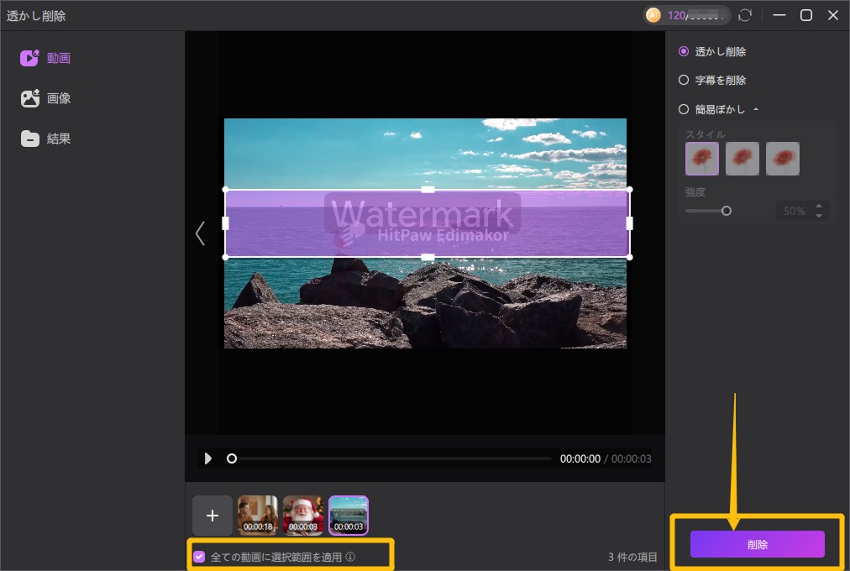Collapse the 簡易ぼかし expander arrow
Image resolution: width=850 pixels, height=571 pixels.
755,109
